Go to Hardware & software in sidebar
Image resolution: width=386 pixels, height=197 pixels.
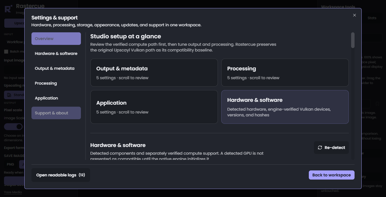[56, 53]
